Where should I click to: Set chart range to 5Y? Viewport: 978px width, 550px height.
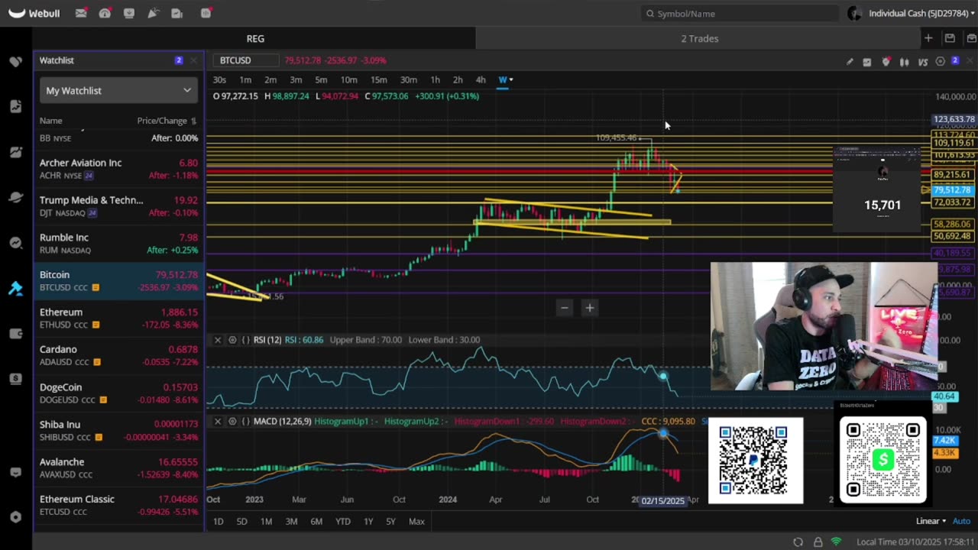[390, 521]
